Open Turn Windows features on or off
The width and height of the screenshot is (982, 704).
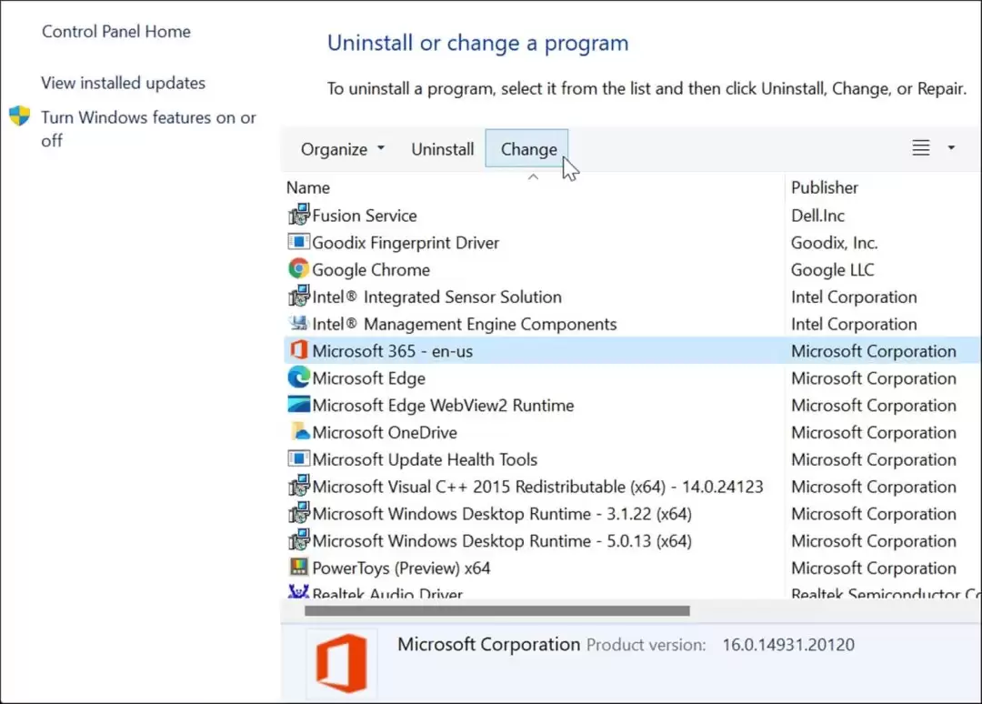tap(148, 128)
